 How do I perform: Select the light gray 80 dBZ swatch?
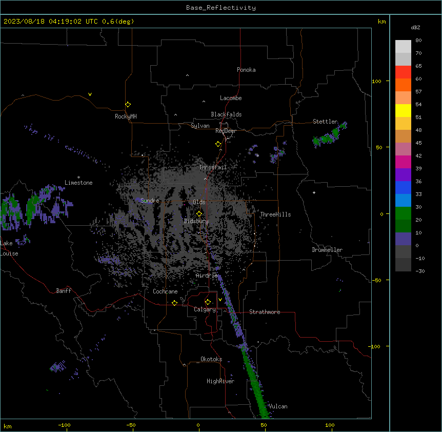pos(403,47)
